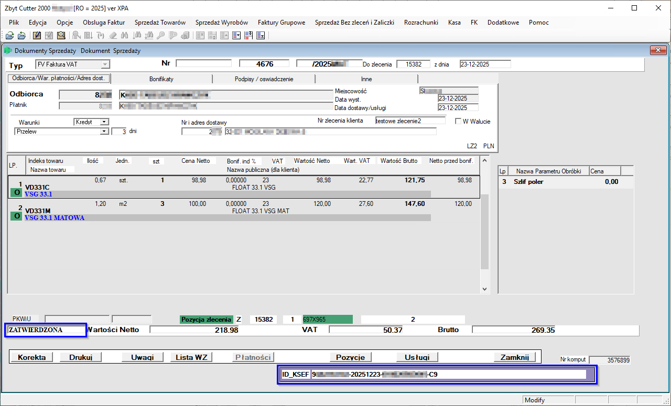Click the Pozycje button
This screenshot has width=671, height=406.
click(351, 357)
